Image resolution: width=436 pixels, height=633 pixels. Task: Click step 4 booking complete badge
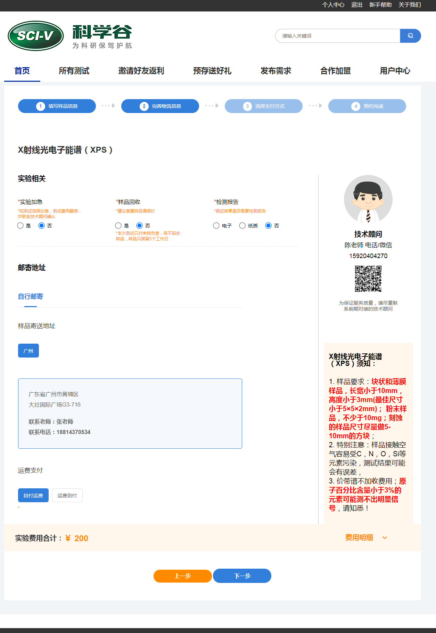point(367,106)
